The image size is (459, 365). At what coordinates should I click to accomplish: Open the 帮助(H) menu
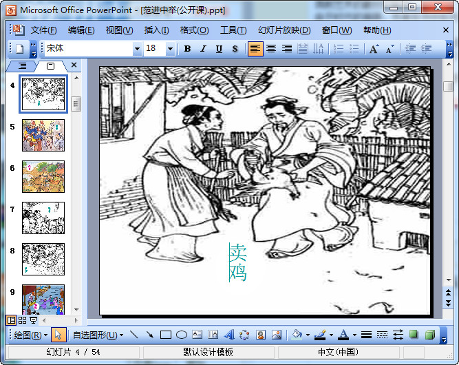click(x=377, y=30)
